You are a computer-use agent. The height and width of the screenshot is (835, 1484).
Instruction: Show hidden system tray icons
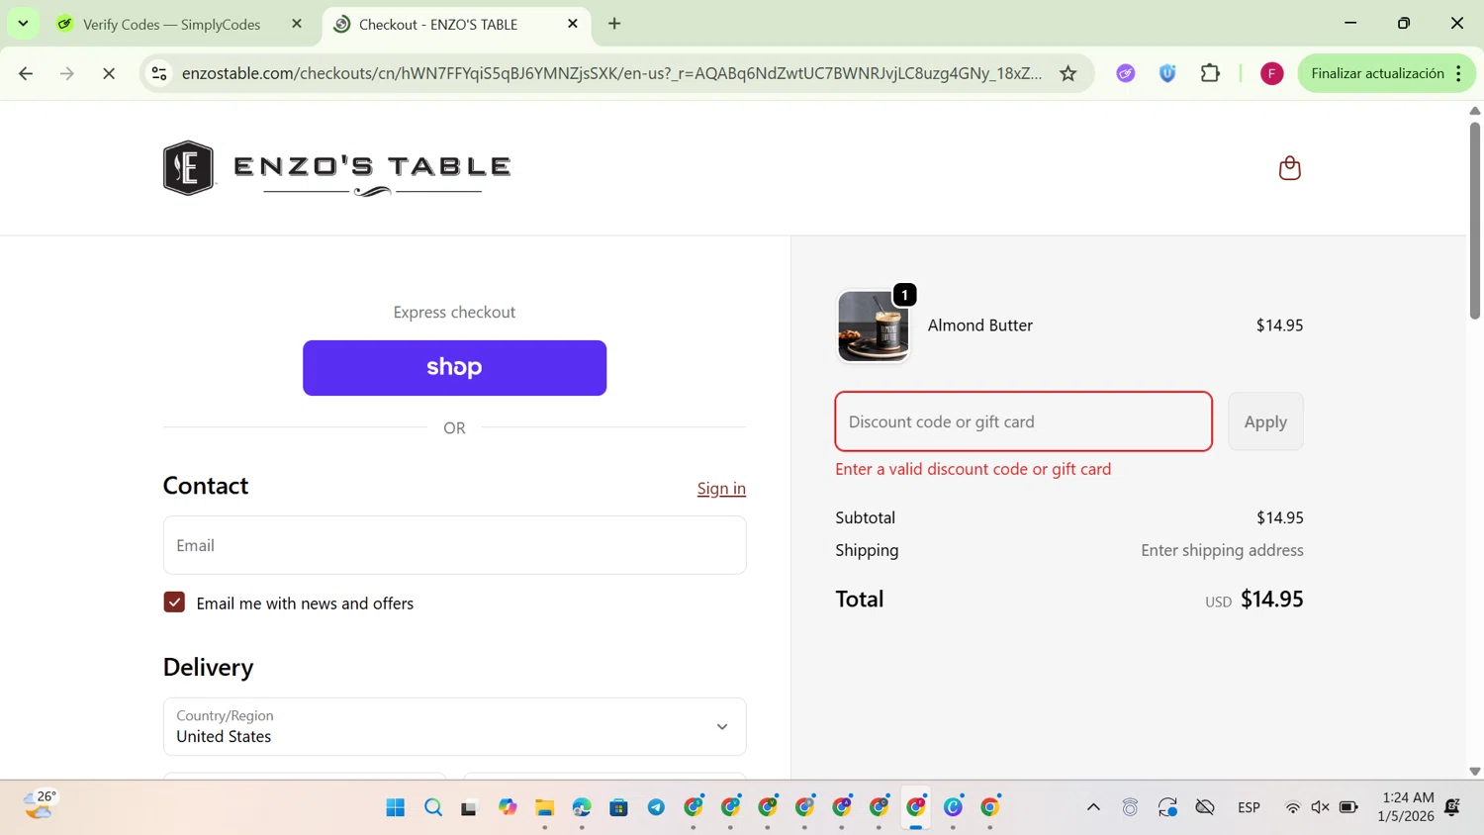pyautogui.click(x=1093, y=807)
